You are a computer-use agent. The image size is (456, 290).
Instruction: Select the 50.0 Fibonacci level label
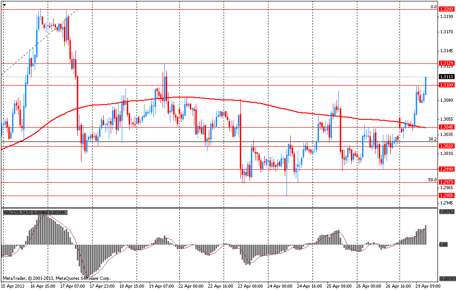tap(432, 179)
